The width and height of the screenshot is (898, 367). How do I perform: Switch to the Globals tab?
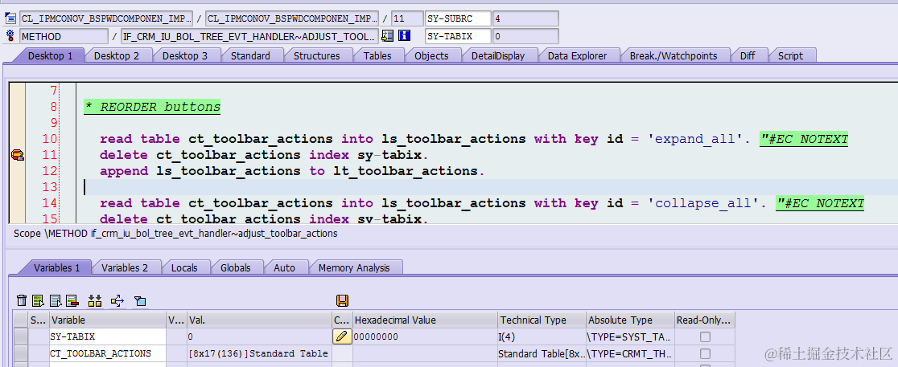click(236, 267)
